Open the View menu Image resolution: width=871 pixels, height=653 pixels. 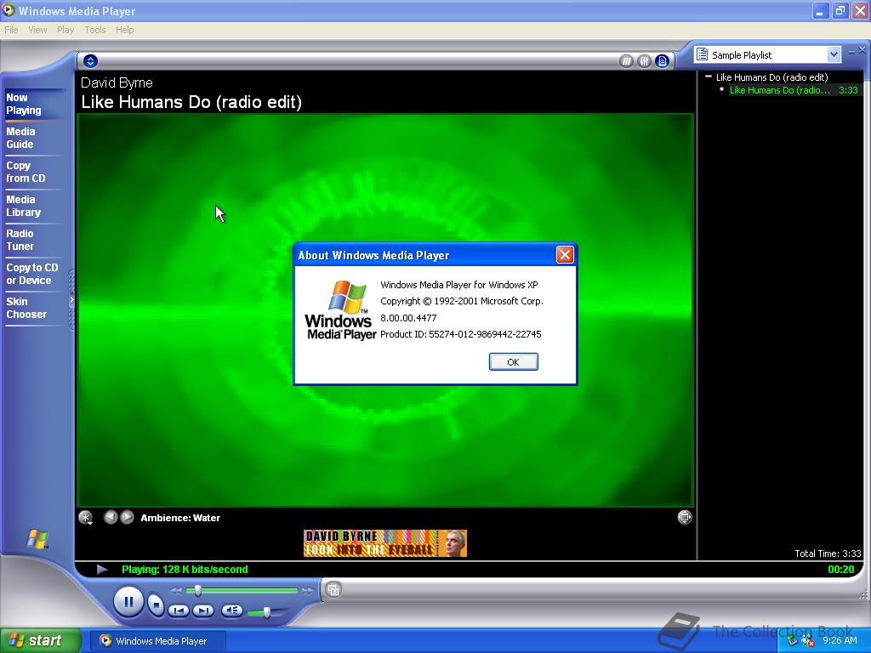(x=37, y=30)
